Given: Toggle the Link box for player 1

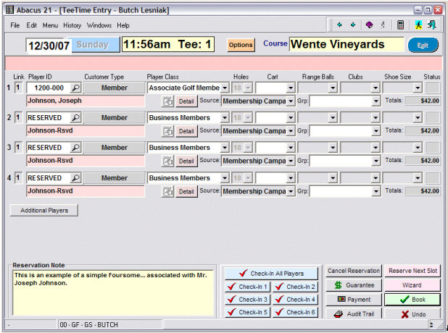Looking at the screenshot, I should click(x=19, y=88).
